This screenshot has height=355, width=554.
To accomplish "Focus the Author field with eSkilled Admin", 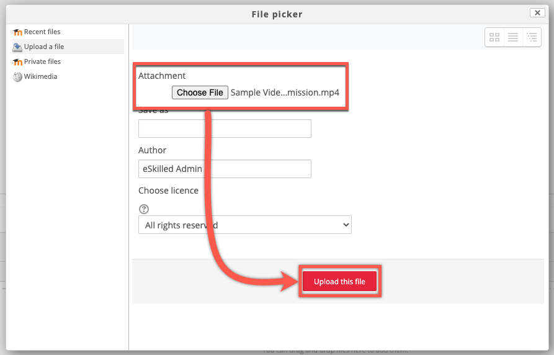I will point(225,169).
